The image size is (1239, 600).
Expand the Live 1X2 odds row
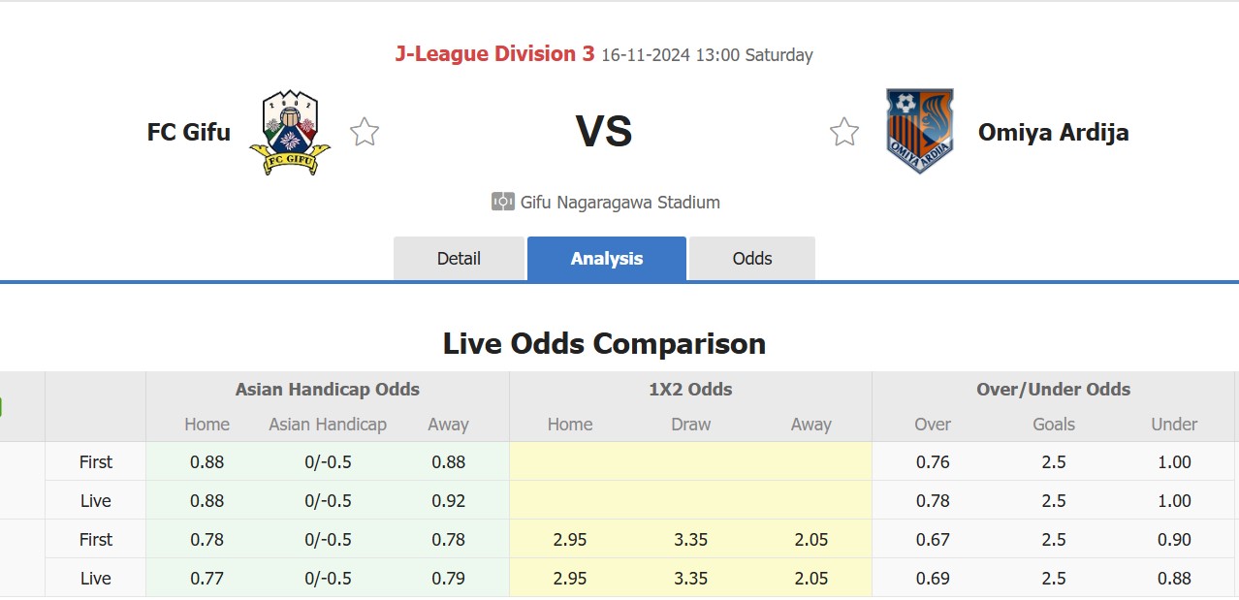pos(690,578)
